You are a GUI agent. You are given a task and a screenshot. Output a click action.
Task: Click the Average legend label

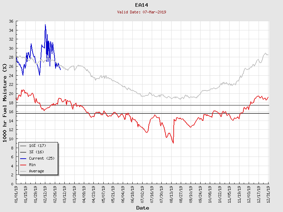[x=36, y=171]
